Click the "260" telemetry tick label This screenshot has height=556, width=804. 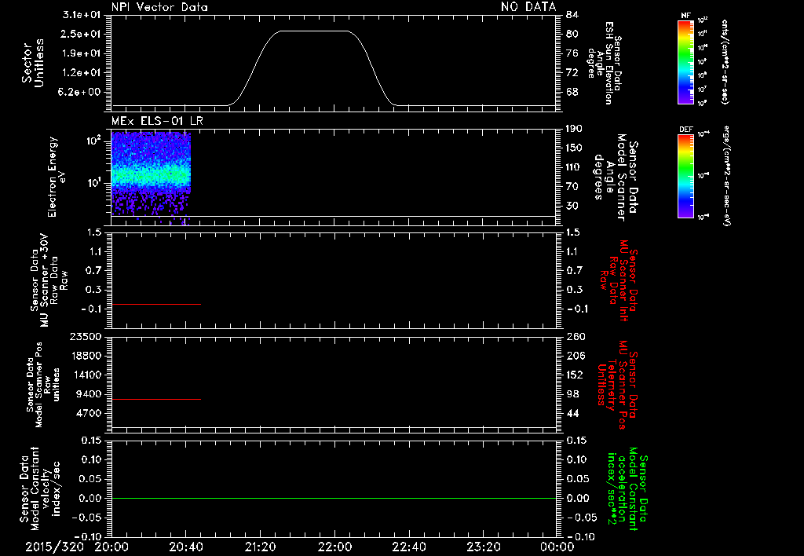point(576,337)
